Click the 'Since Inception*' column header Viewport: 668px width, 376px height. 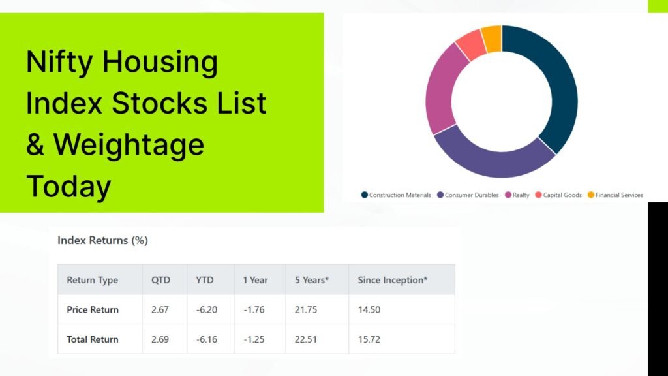[392, 280]
